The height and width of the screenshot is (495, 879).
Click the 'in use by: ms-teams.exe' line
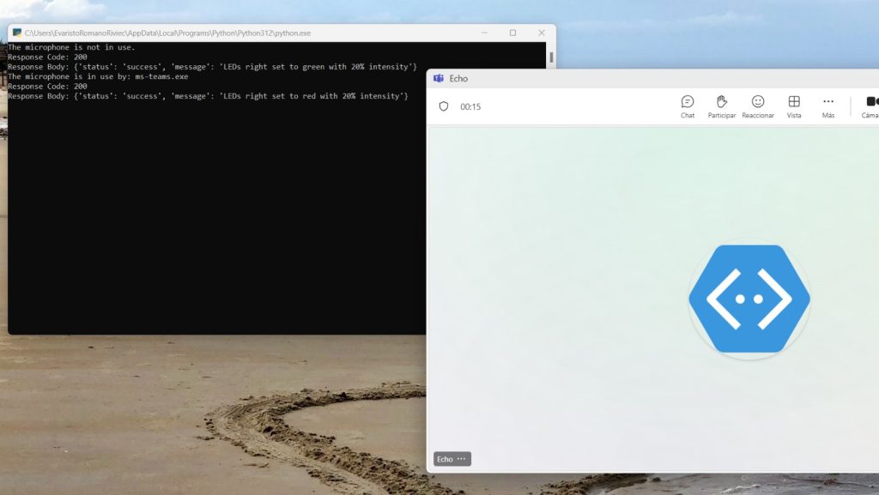pyautogui.click(x=98, y=76)
